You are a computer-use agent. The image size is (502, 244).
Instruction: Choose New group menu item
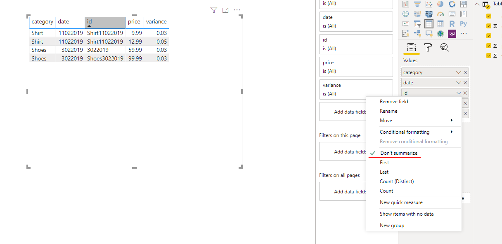[414, 225]
